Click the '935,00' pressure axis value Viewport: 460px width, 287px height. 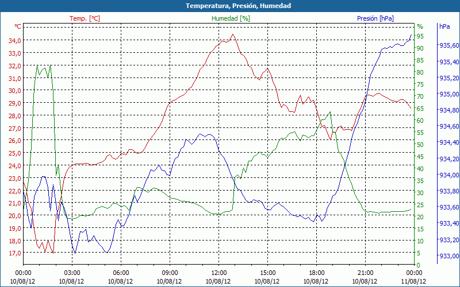[449, 94]
